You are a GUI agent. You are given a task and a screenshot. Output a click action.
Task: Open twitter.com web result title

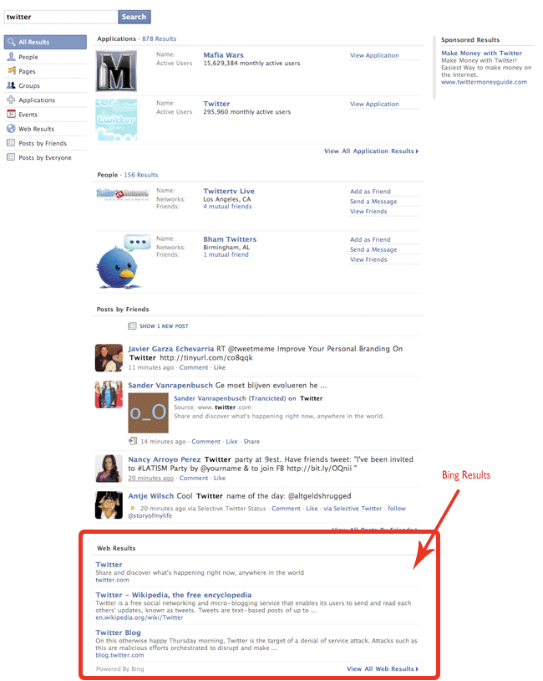tap(109, 565)
